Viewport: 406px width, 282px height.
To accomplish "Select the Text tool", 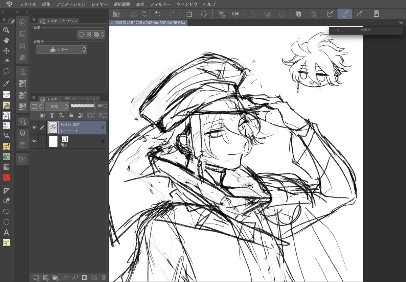I will (x=6, y=233).
